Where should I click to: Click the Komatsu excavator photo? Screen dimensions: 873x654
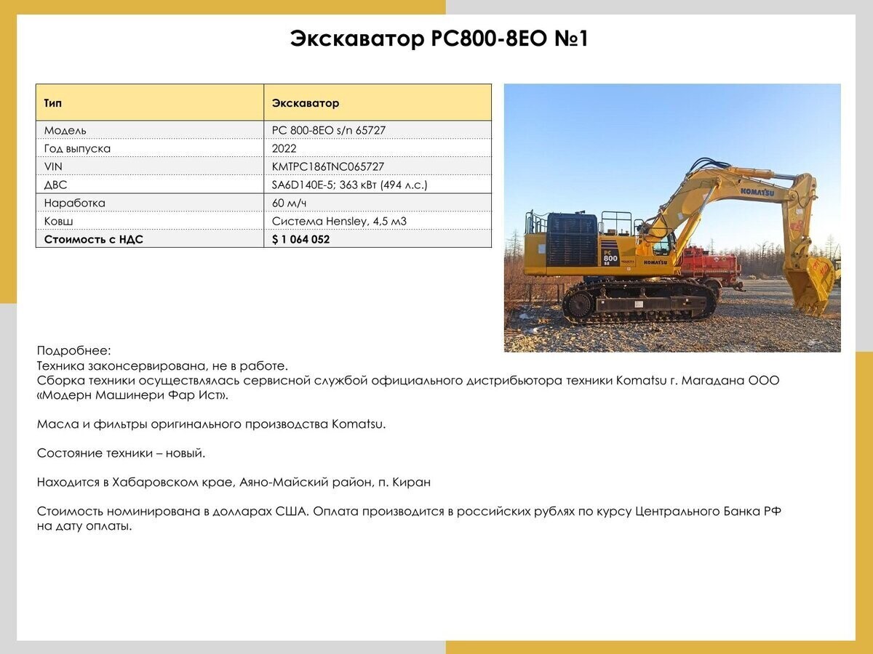672,218
